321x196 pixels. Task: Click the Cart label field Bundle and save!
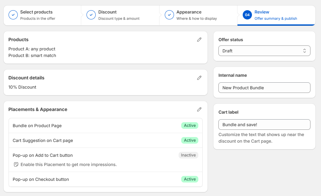[264, 125]
